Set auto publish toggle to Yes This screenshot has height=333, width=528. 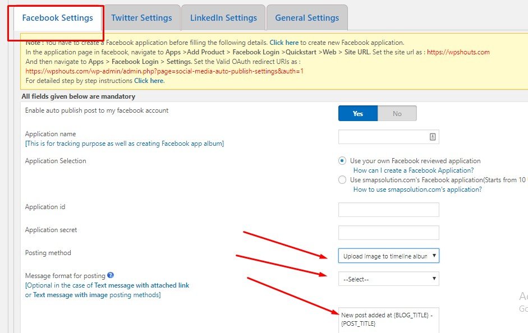pyautogui.click(x=358, y=113)
